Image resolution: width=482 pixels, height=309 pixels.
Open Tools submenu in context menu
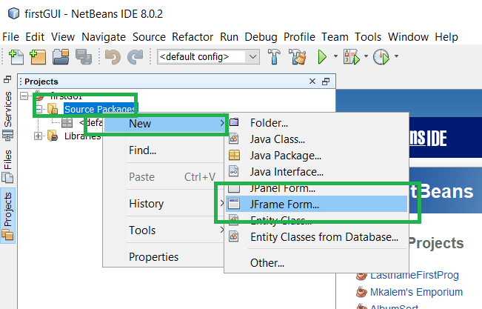point(165,230)
